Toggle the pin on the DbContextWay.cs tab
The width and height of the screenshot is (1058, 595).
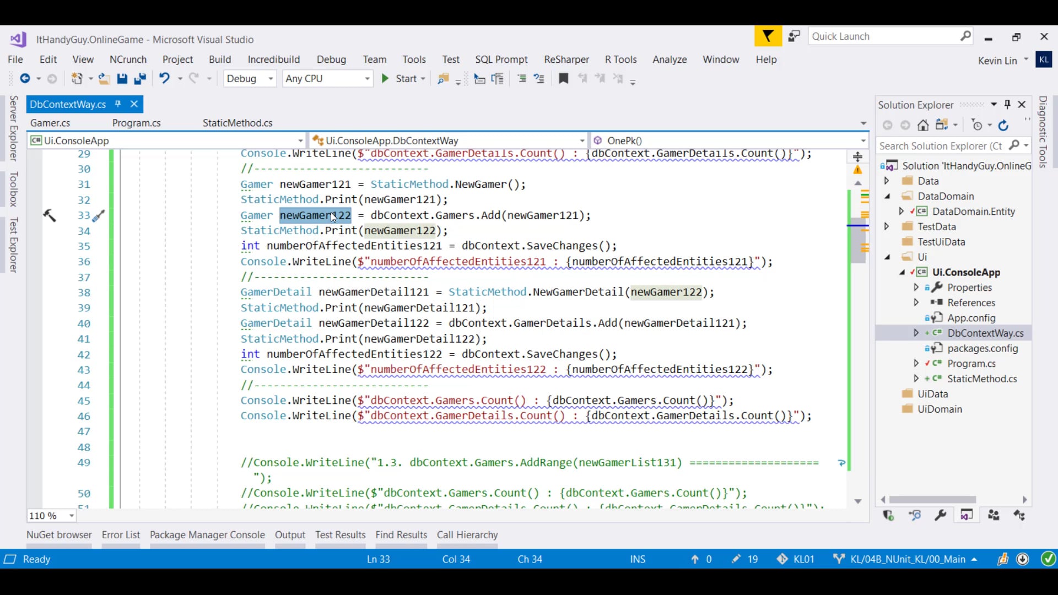(117, 104)
